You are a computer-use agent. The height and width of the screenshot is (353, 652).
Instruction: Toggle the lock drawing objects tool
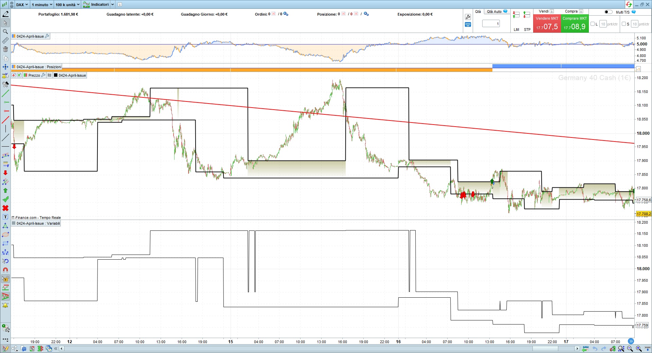(5, 279)
